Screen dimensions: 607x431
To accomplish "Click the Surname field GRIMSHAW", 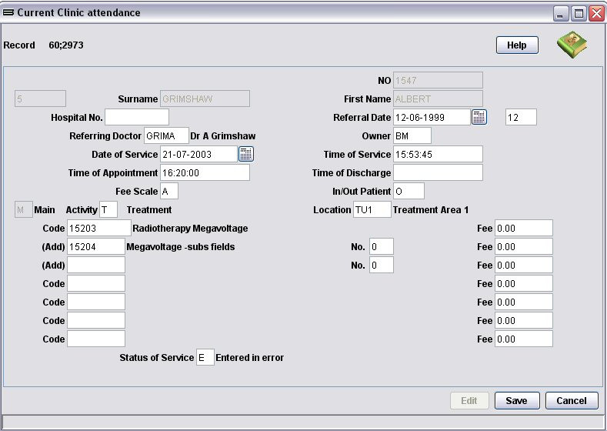I will coord(205,99).
